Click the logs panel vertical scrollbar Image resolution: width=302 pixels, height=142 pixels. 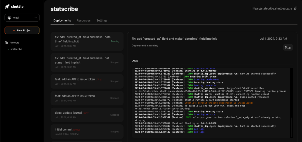pyautogui.click(x=292, y=128)
